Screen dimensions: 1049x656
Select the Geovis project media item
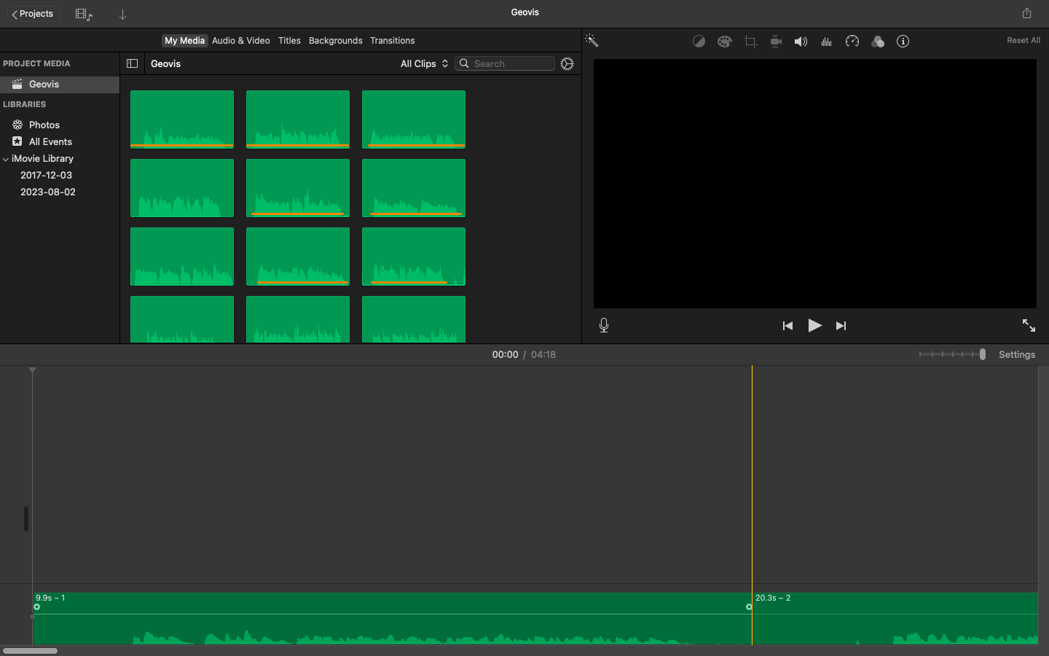[60, 85]
